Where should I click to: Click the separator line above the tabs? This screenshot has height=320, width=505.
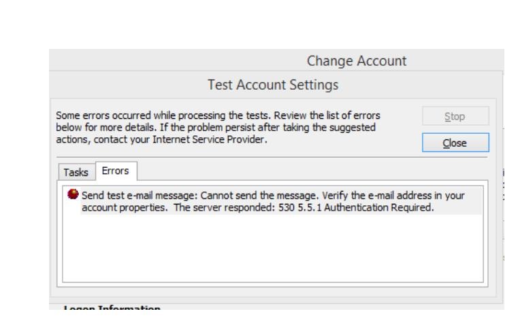272,158
